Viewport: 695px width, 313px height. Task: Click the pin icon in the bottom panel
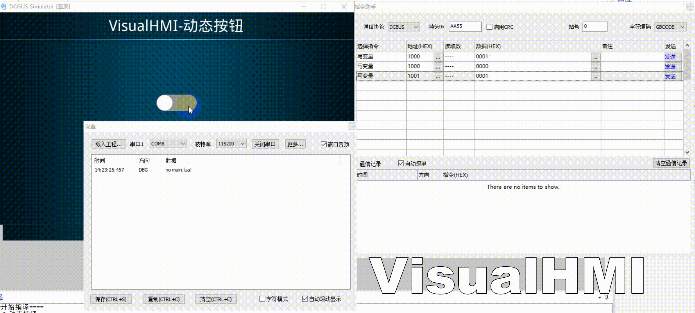[x=607, y=297]
